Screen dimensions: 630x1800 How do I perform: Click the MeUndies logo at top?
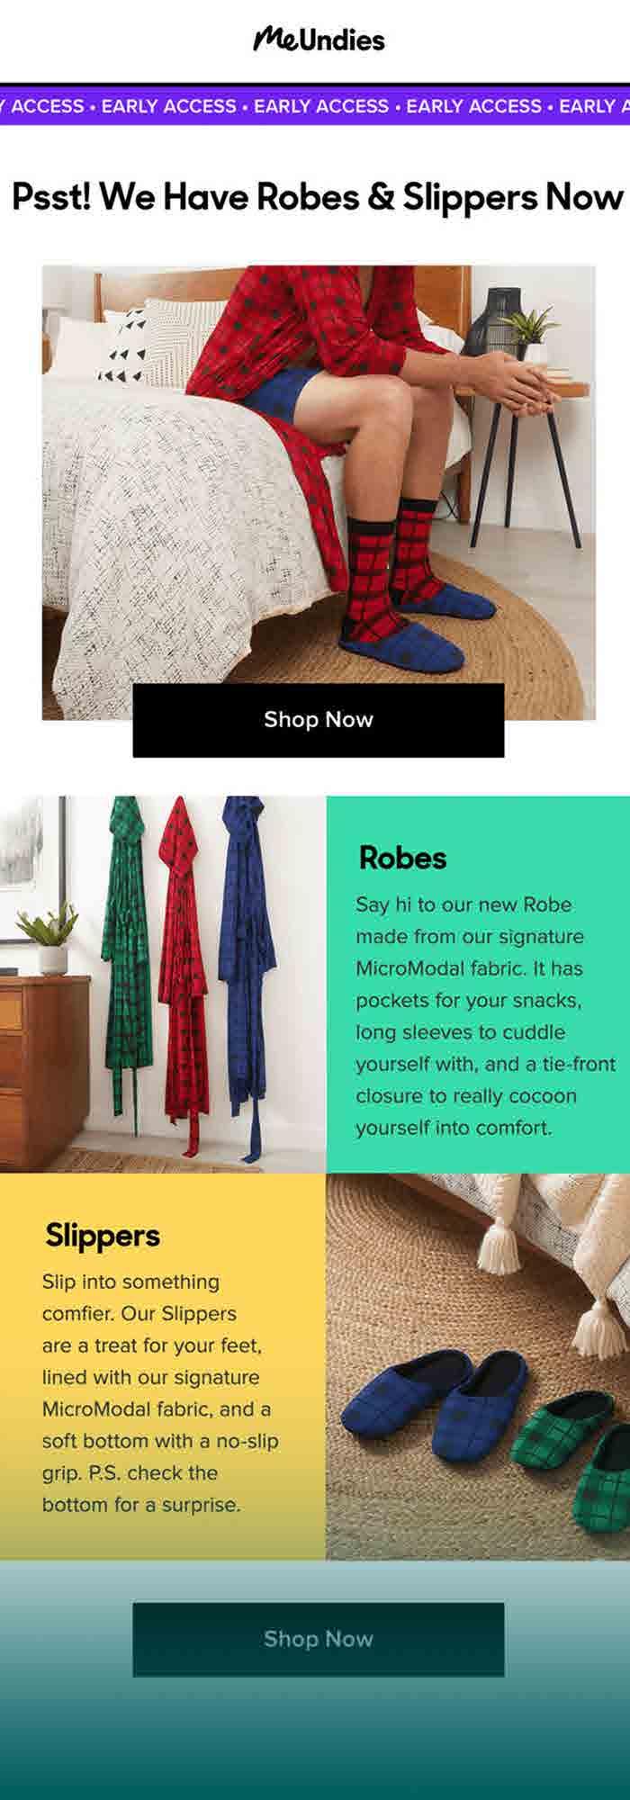click(319, 39)
